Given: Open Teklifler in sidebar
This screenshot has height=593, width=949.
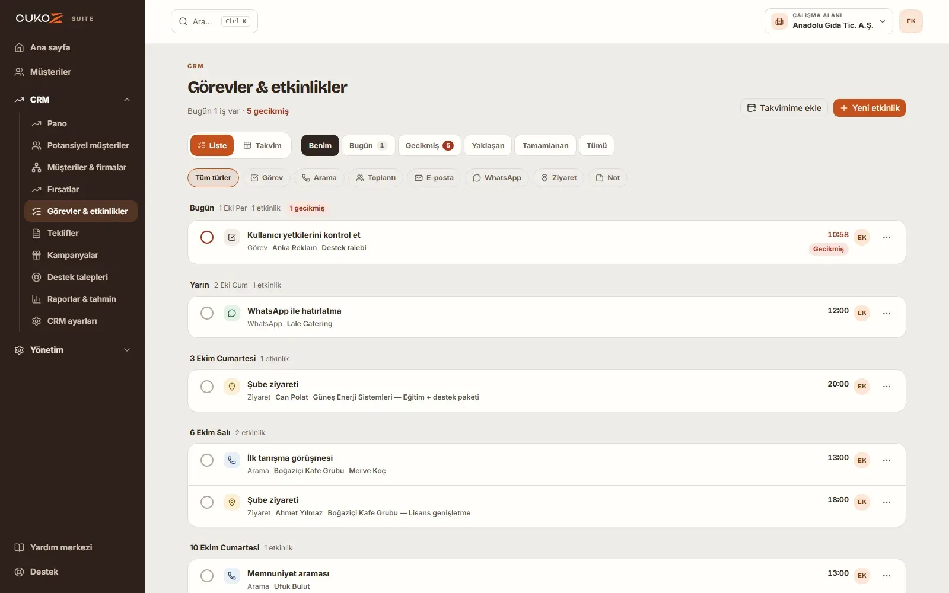Looking at the screenshot, I should pyautogui.click(x=81, y=233).
